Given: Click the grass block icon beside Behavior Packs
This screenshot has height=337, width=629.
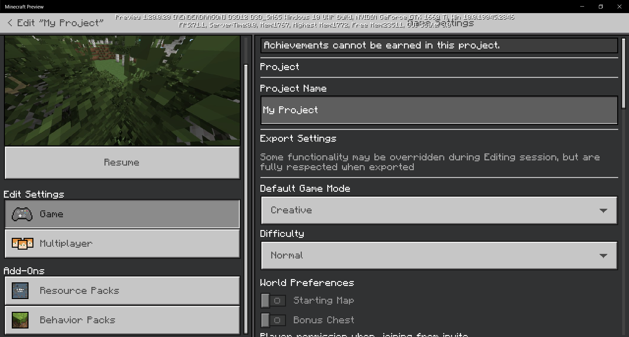Looking at the screenshot, I should 20,320.
